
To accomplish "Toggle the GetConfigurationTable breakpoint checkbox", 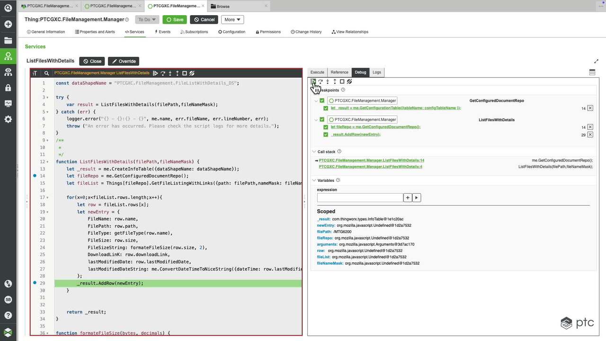I will (326, 108).
